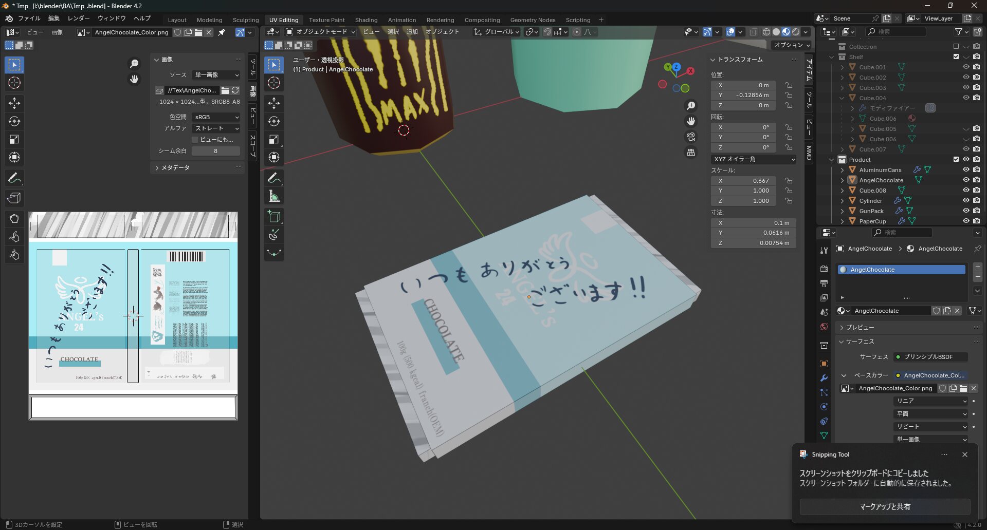This screenshot has height=530, width=987.
Task: Open the リニア interpolation dropdown
Action: pyautogui.click(x=931, y=401)
